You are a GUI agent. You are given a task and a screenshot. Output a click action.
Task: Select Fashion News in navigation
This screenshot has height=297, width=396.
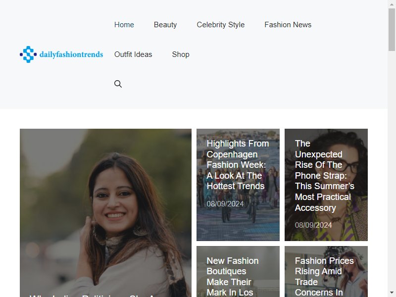(x=288, y=25)
